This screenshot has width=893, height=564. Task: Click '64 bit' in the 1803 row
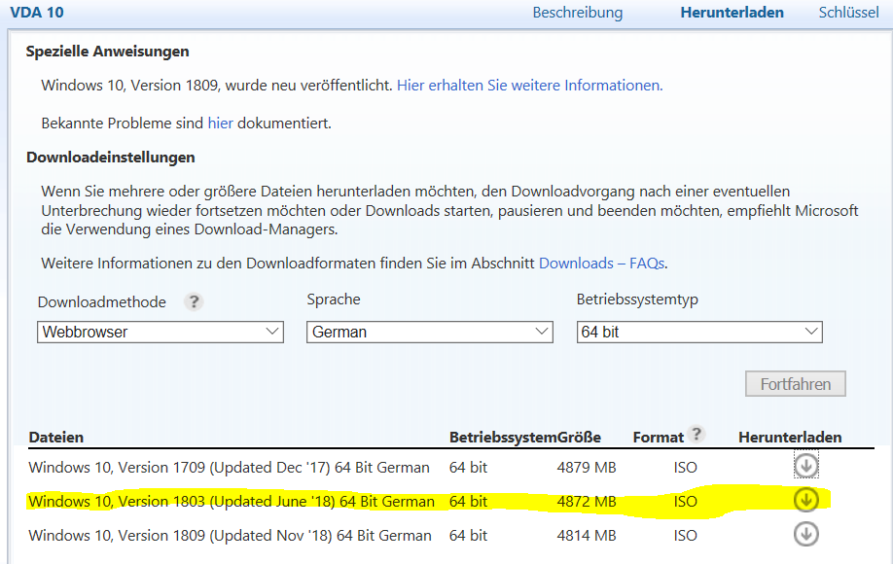[x=468, y=502]
